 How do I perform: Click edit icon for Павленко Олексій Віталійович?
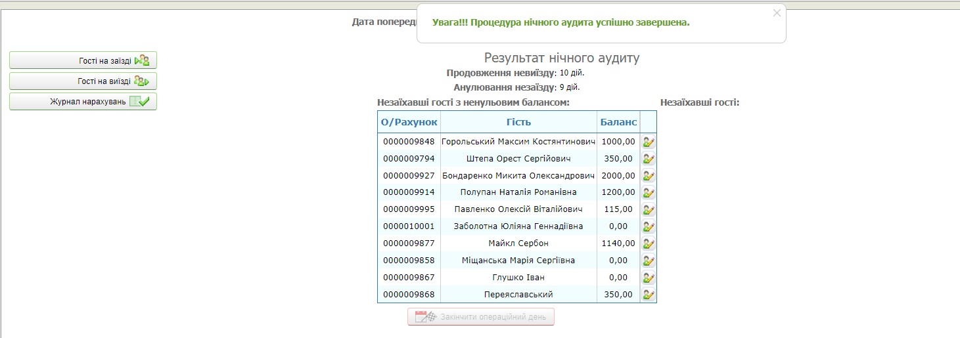[649, 210]
